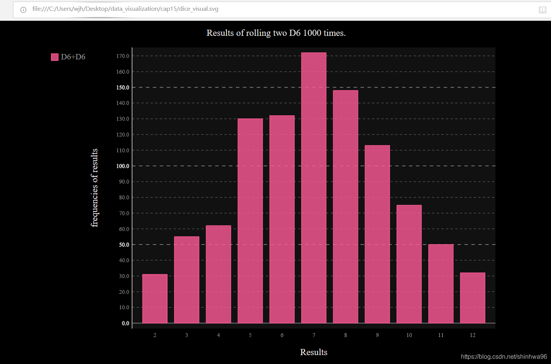This screenshot has height=364, width=551.
Task: Click the y-axis label 20.0
Action: pos(124,292)
